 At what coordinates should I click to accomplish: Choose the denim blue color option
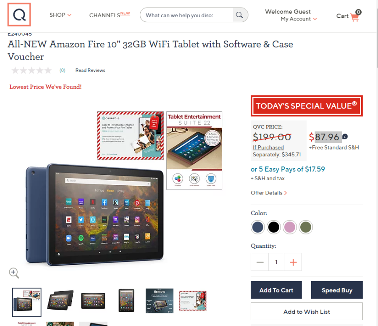pos(258,227)
